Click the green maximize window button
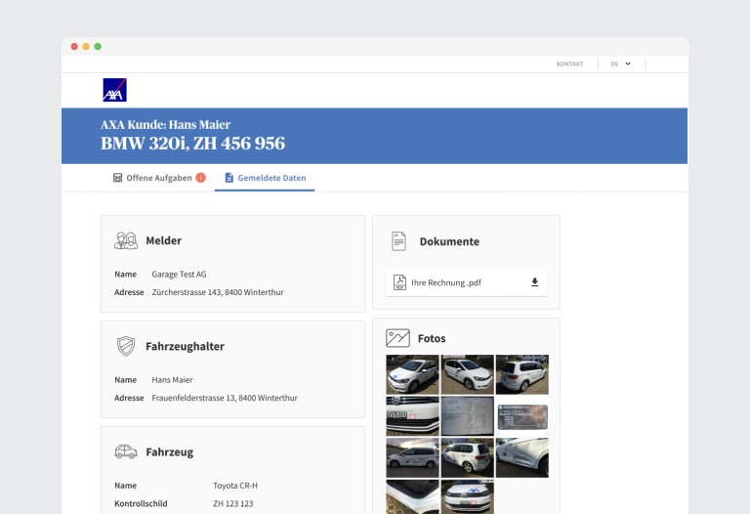Screen dimensions: 750x514 (x=98, y=47)
